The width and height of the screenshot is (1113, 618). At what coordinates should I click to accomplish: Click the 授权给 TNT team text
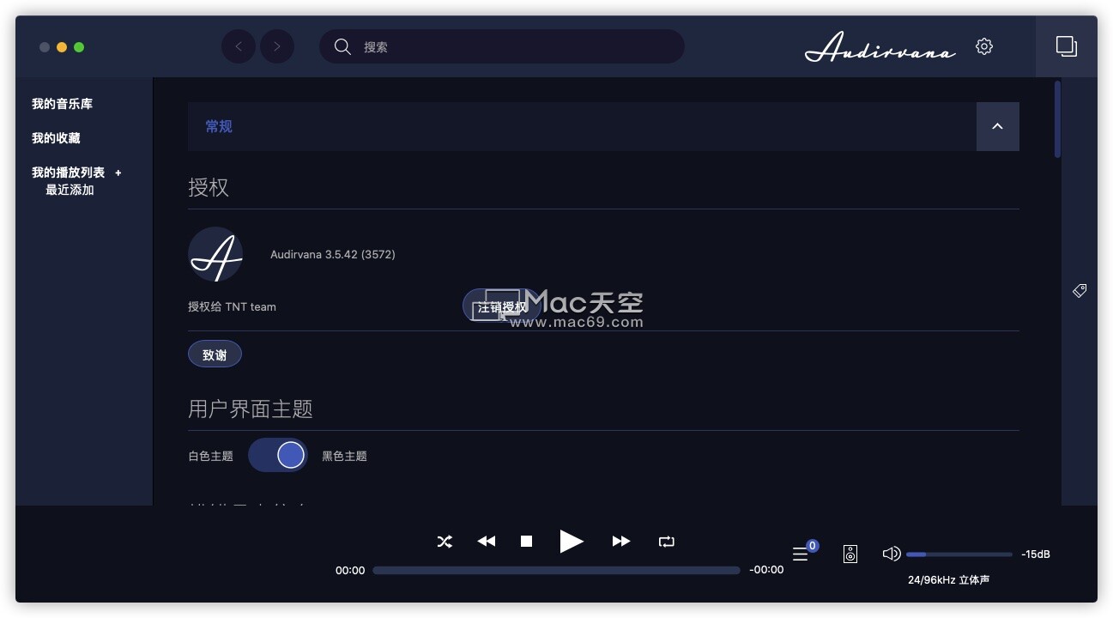(x=232, y=306)
